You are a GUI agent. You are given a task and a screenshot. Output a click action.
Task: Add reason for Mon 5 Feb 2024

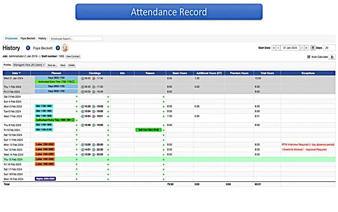pyautogui.click(x=163, y=107)
